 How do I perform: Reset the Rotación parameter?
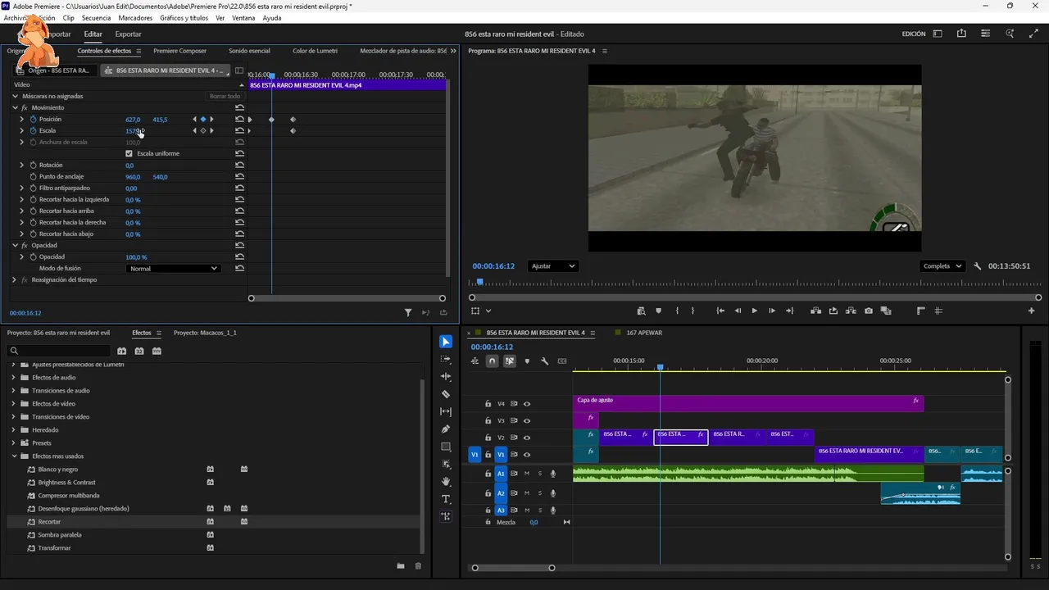(239, 166)
